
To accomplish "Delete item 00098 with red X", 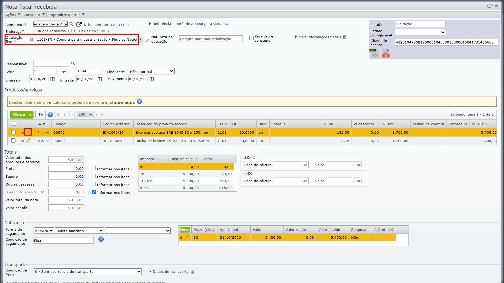I will pyautogui.click(x=23, y=141).
